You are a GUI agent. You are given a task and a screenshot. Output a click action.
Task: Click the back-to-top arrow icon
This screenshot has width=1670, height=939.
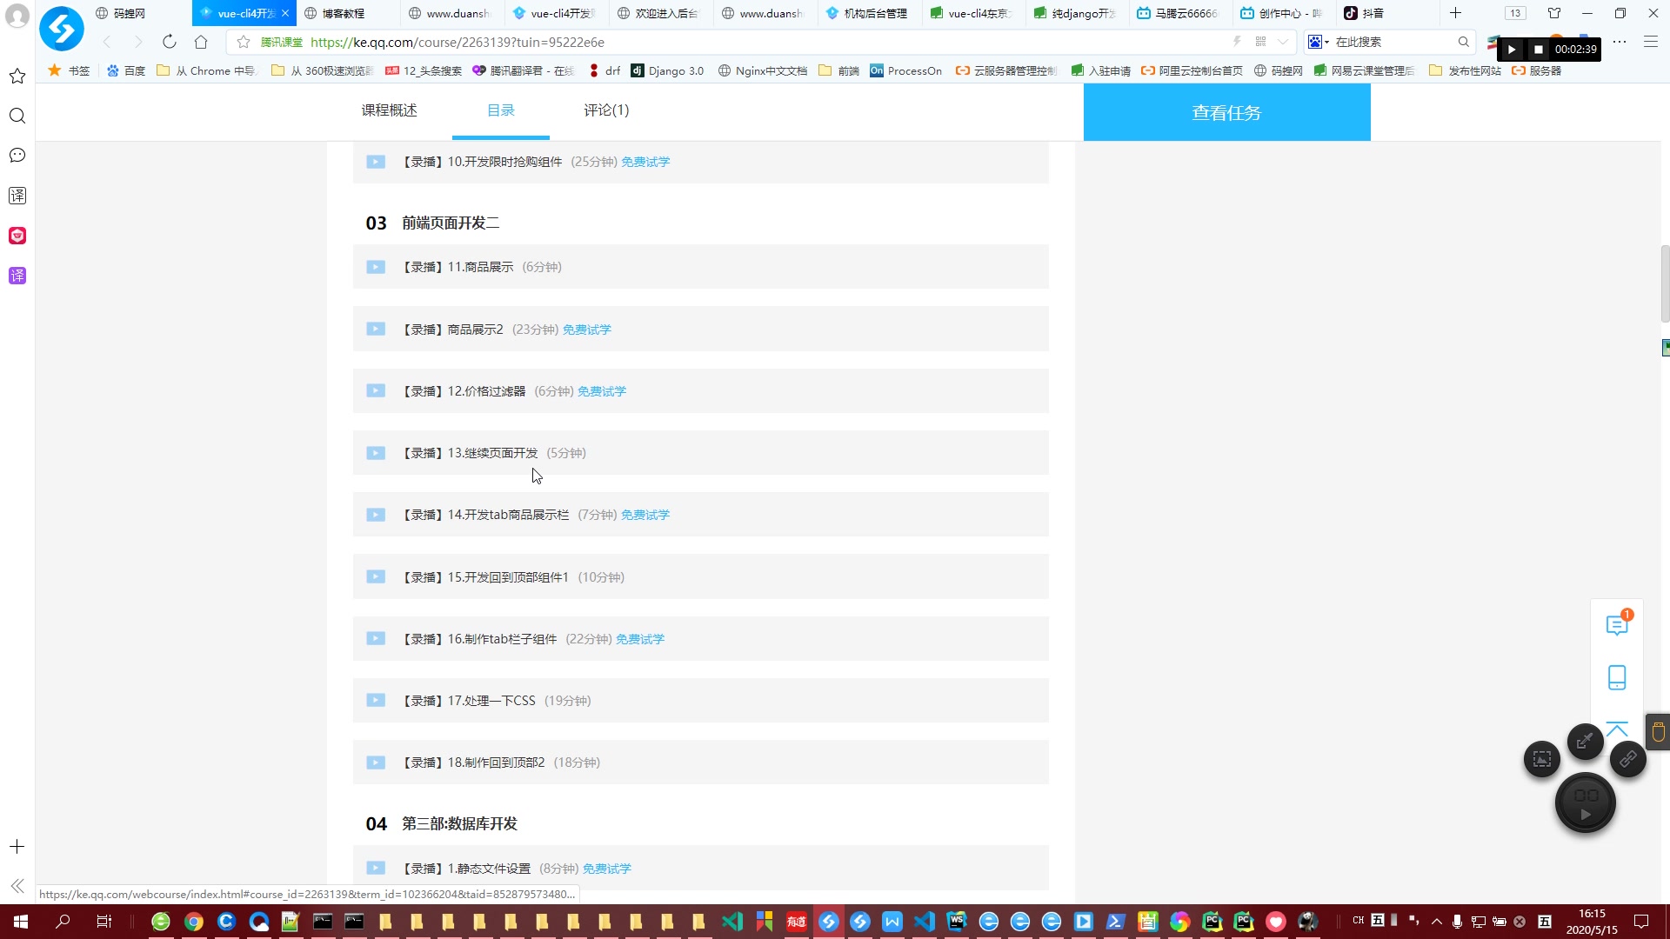(1617, 729)
